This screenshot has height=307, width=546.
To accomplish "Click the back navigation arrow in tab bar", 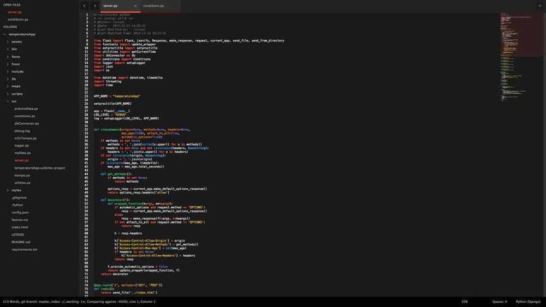I will pyautogui.click(x=85, y=5).
